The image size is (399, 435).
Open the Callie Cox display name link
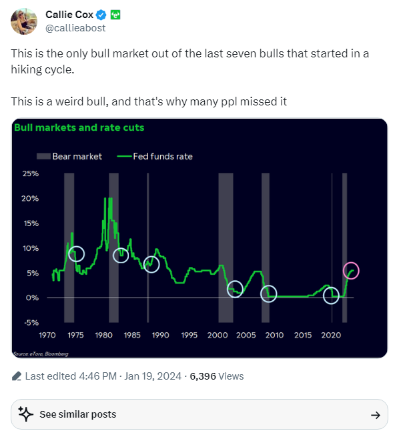[x=69, y=15]
